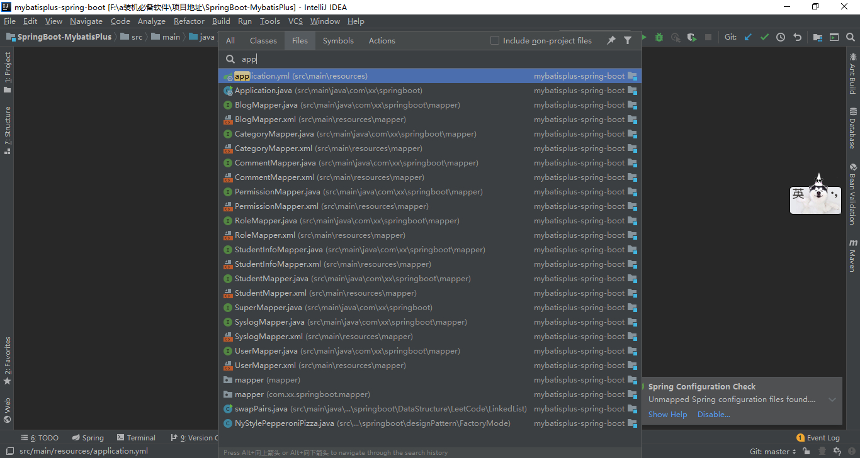Click the Show Help link
This screenshot has width=860, height=458.
[x=668, y=415]
